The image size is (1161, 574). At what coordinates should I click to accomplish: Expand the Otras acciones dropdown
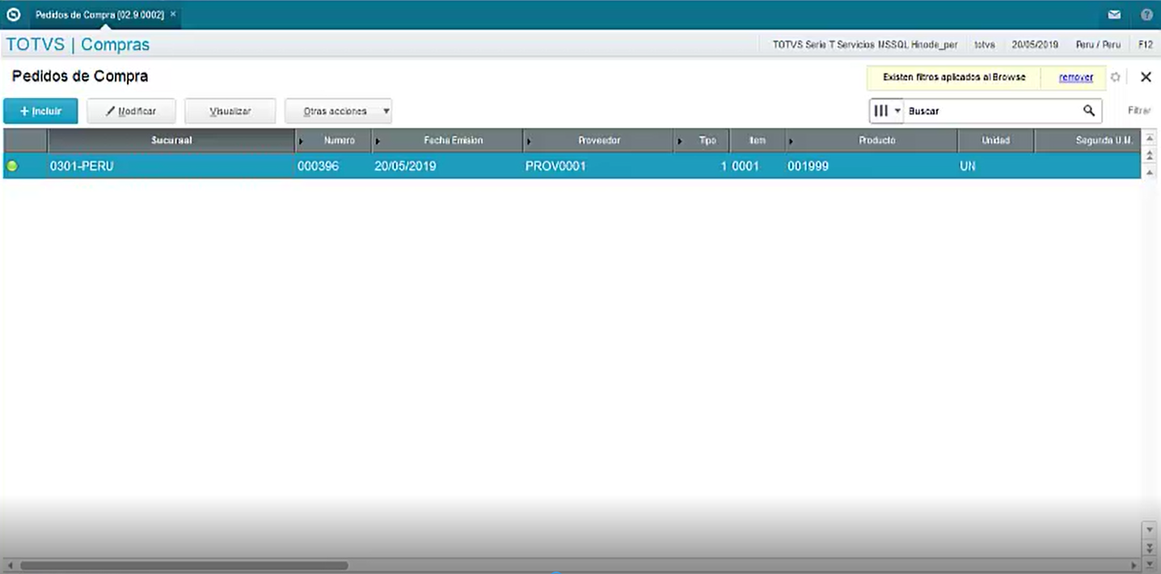[x=338, y=111]
